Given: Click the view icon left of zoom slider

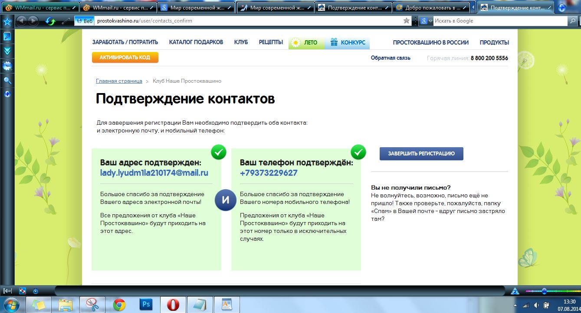Looking at the screenshot, I should point(515,291).
